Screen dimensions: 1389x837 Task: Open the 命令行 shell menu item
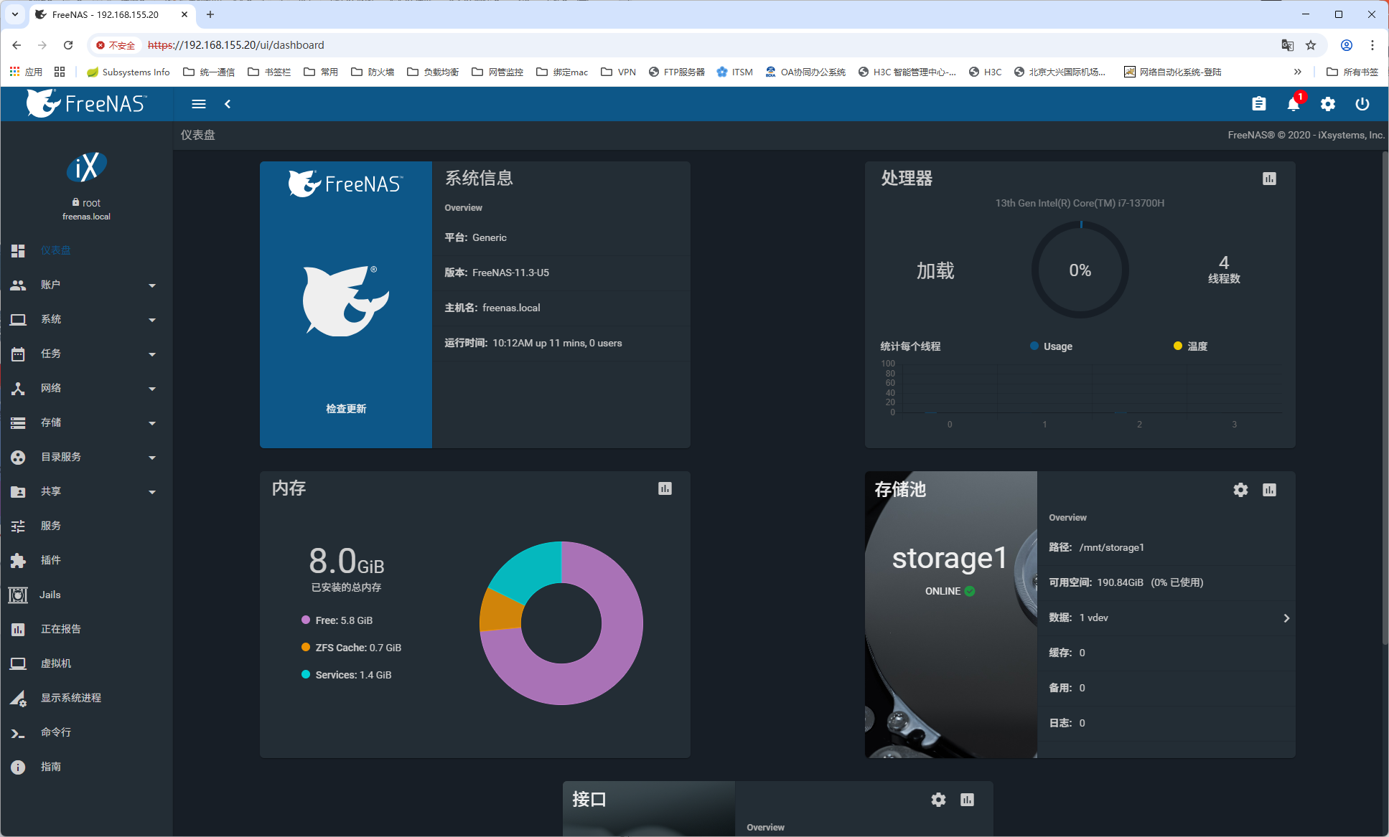(x=55, y=732)
